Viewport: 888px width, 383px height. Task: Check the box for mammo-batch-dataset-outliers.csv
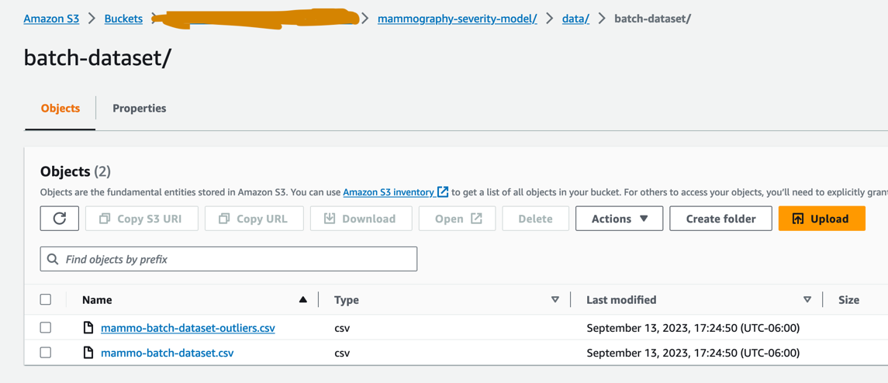(46, 328)
